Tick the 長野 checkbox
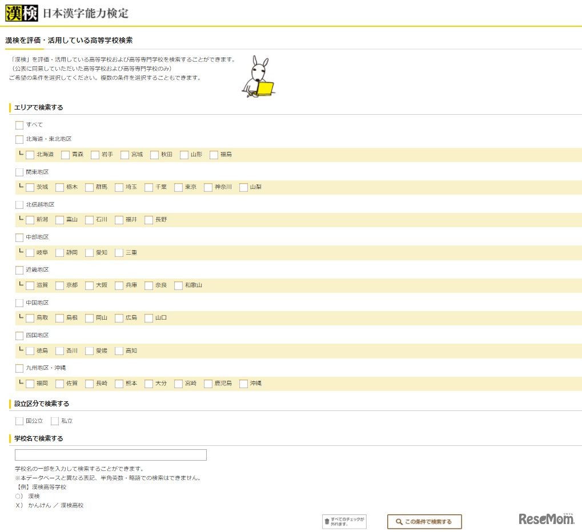 [x=149, y=220]
